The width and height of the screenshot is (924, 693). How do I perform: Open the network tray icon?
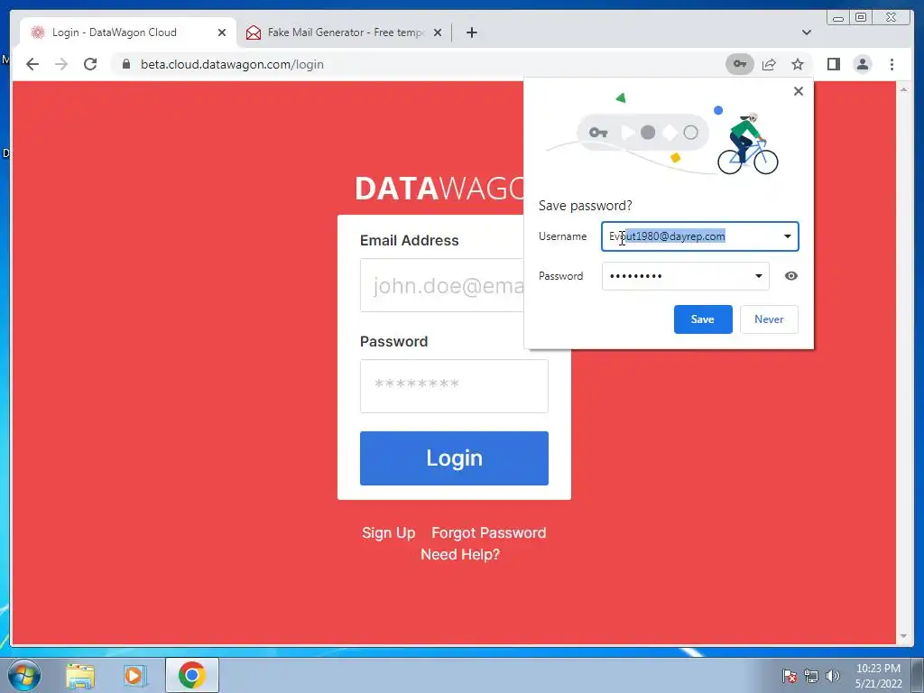(811, 676)
